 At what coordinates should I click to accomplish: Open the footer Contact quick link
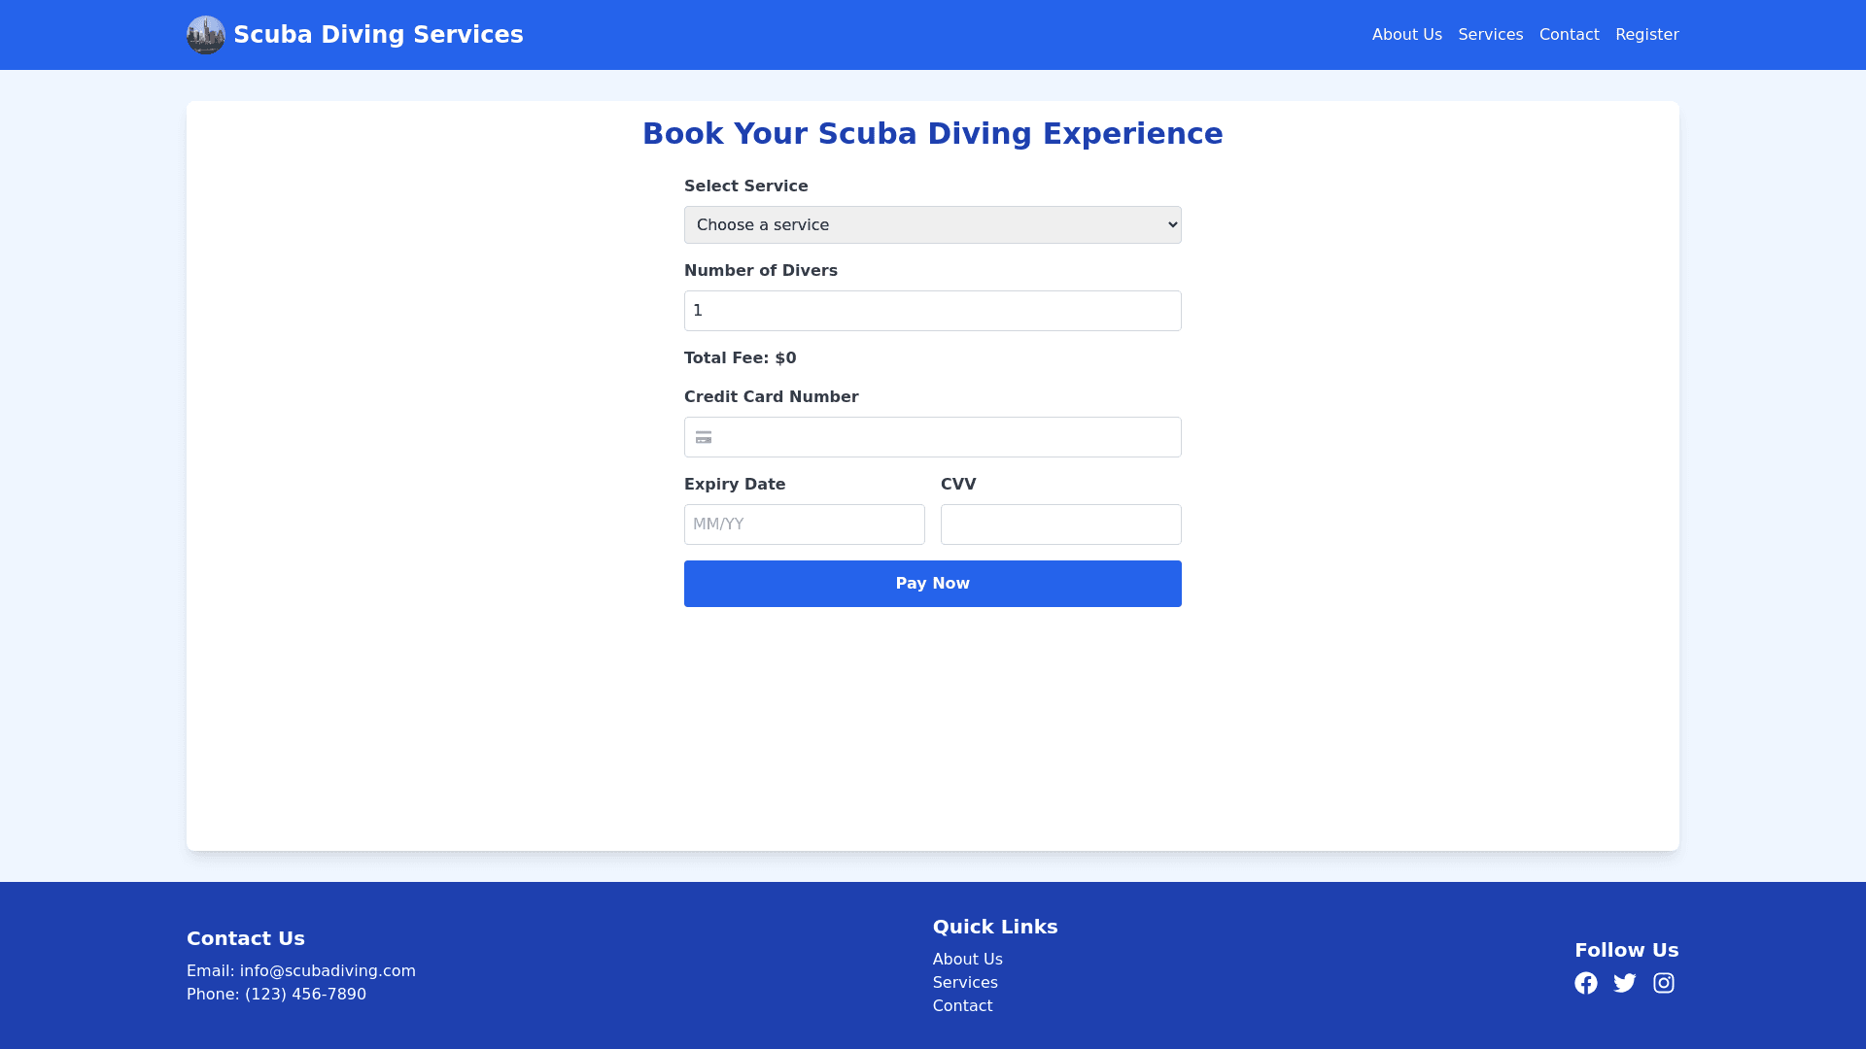coord(962,1005)
